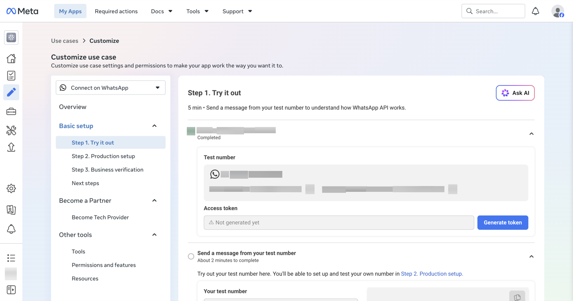This screenshot has width=573, height=301.
Task: Collapse the Become a Partner section
Action: (154, 200)
